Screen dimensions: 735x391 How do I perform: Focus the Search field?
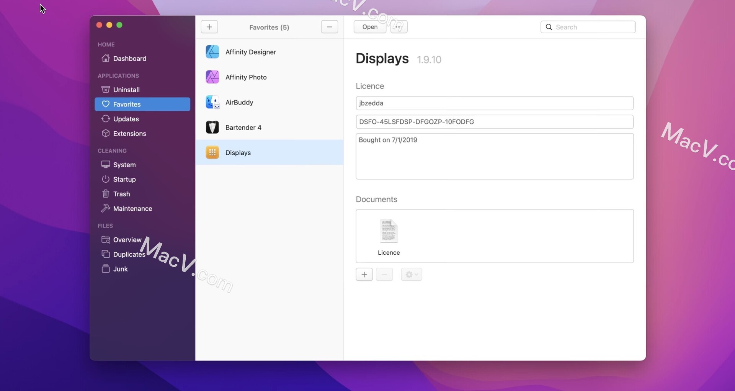(588, 27)
